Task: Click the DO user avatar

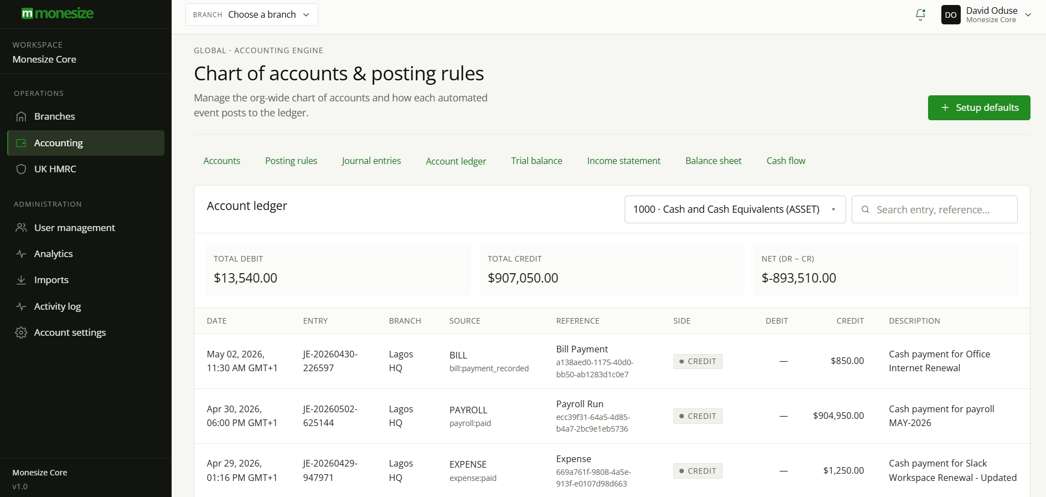Action: coord(951,15)
